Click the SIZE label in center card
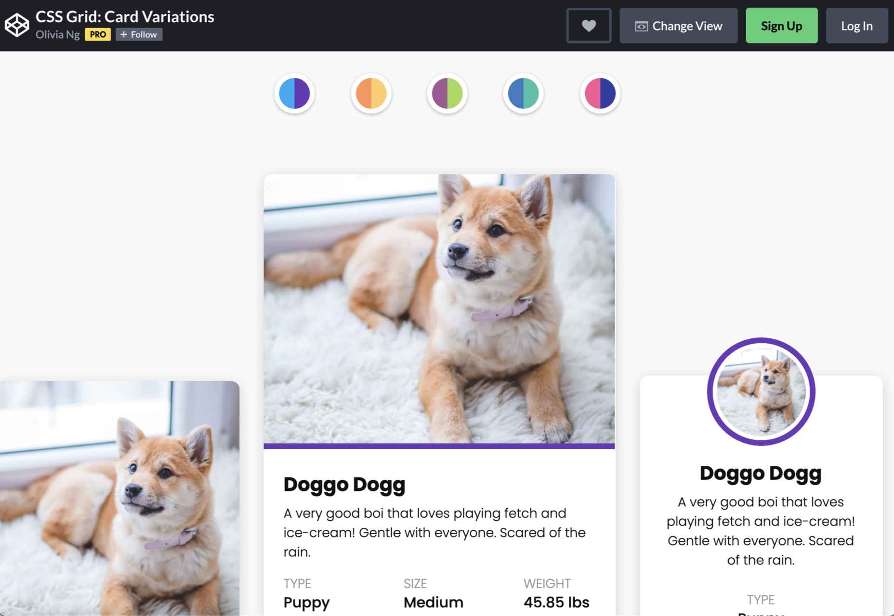The height and width of the screenshot is (616, 894). pos(415,584)
